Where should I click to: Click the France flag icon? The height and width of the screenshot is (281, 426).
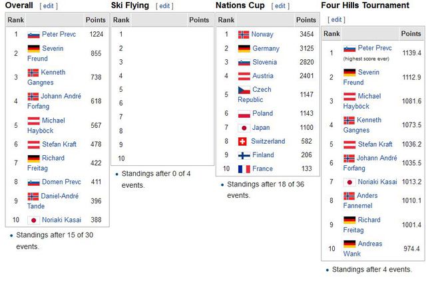point(244,168)
